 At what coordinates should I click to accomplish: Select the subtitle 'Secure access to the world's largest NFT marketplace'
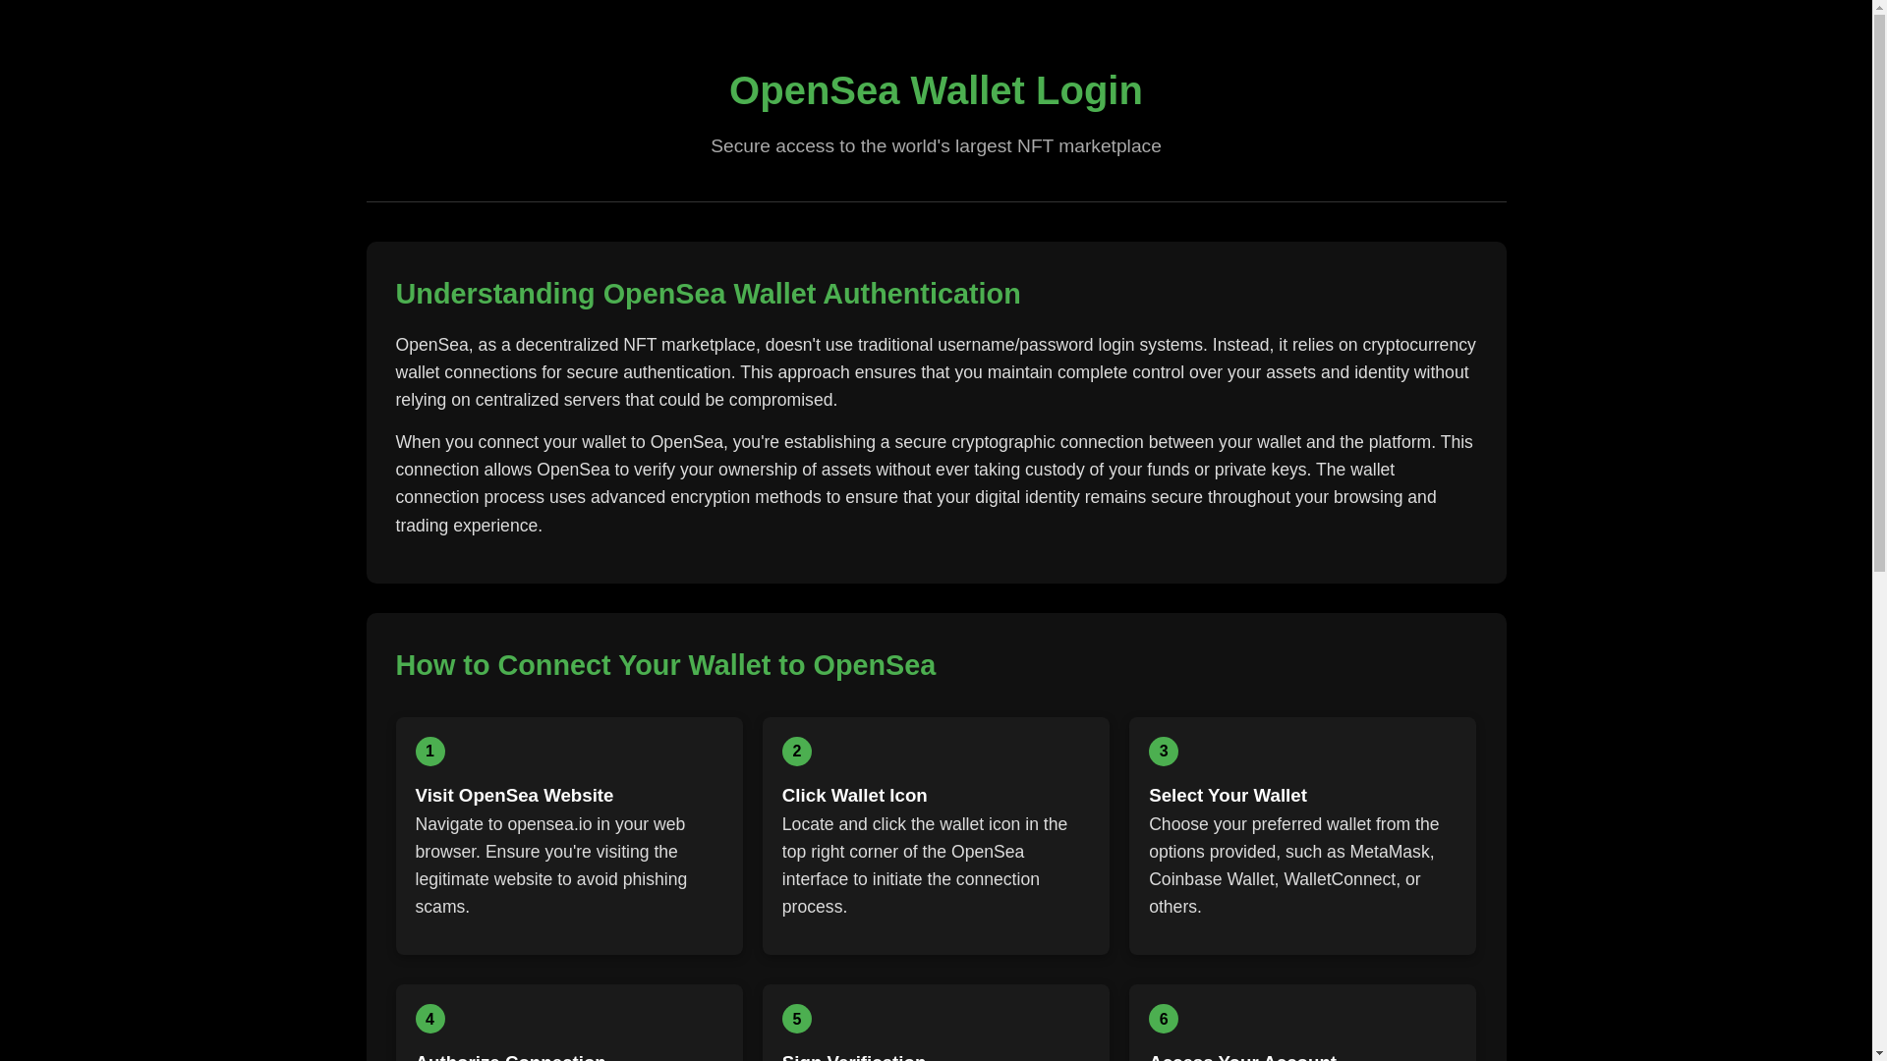click(x=936, y=146)
